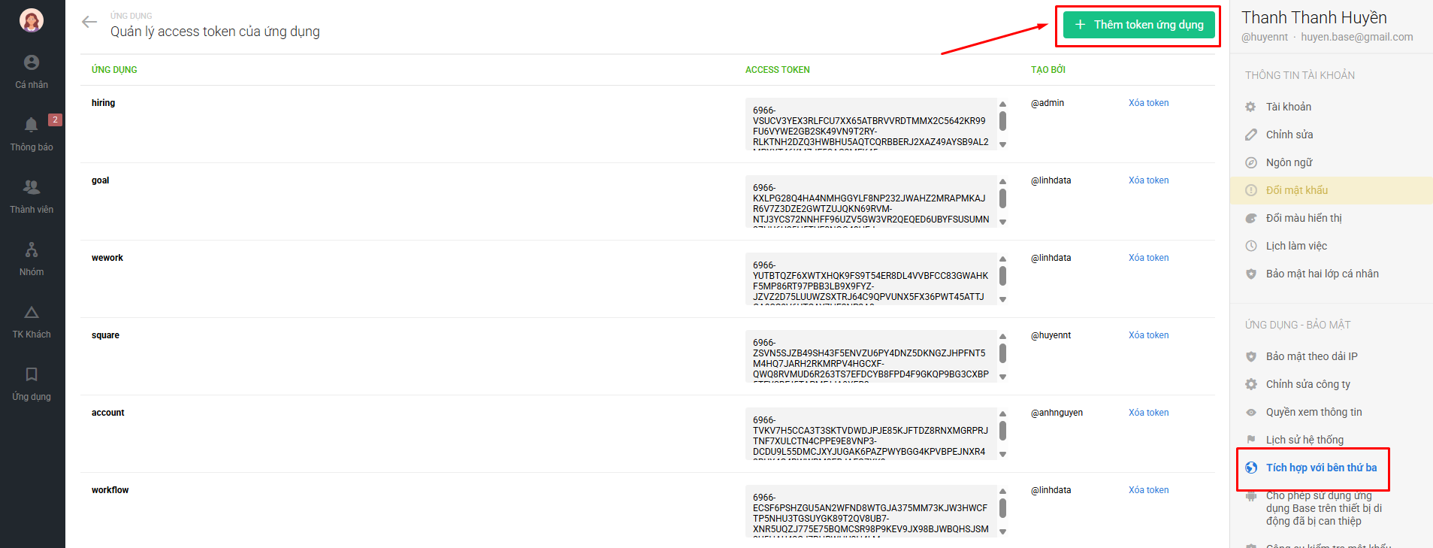Open Chỉnh sửa công ty menu item

pos(1331,384)
